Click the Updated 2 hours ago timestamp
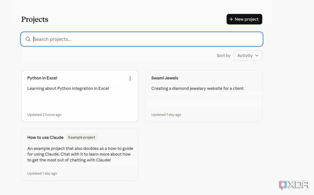This screenshot has width=314, height=195. tap(44, 115)
